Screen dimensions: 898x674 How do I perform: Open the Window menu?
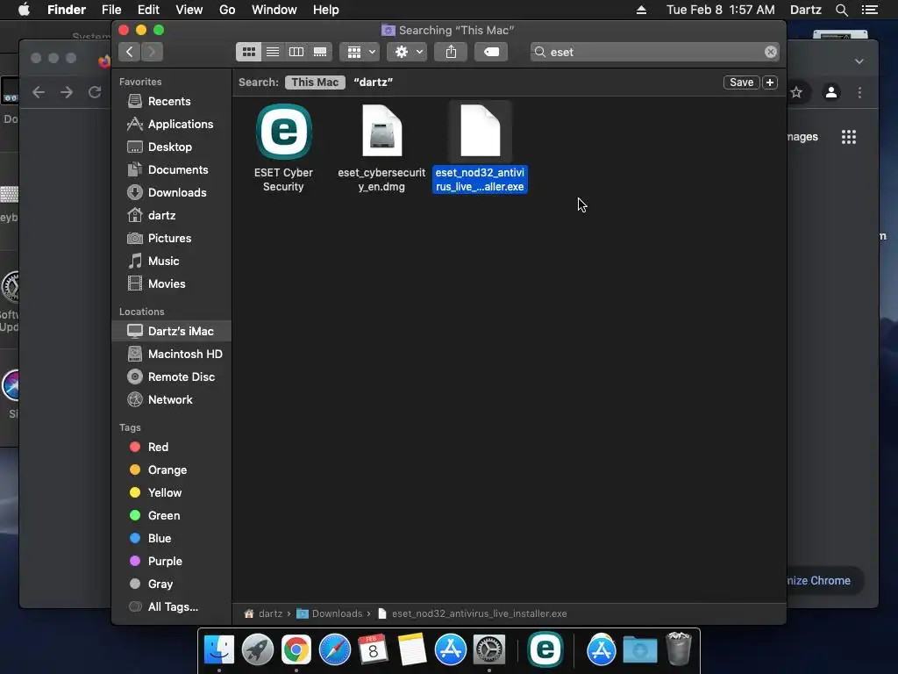pos(274,10)
